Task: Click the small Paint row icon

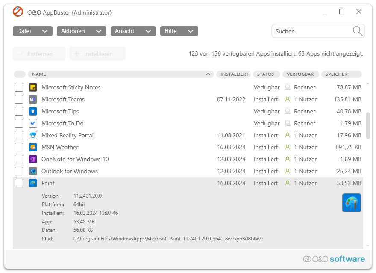Action: click(x=33, y=183)
